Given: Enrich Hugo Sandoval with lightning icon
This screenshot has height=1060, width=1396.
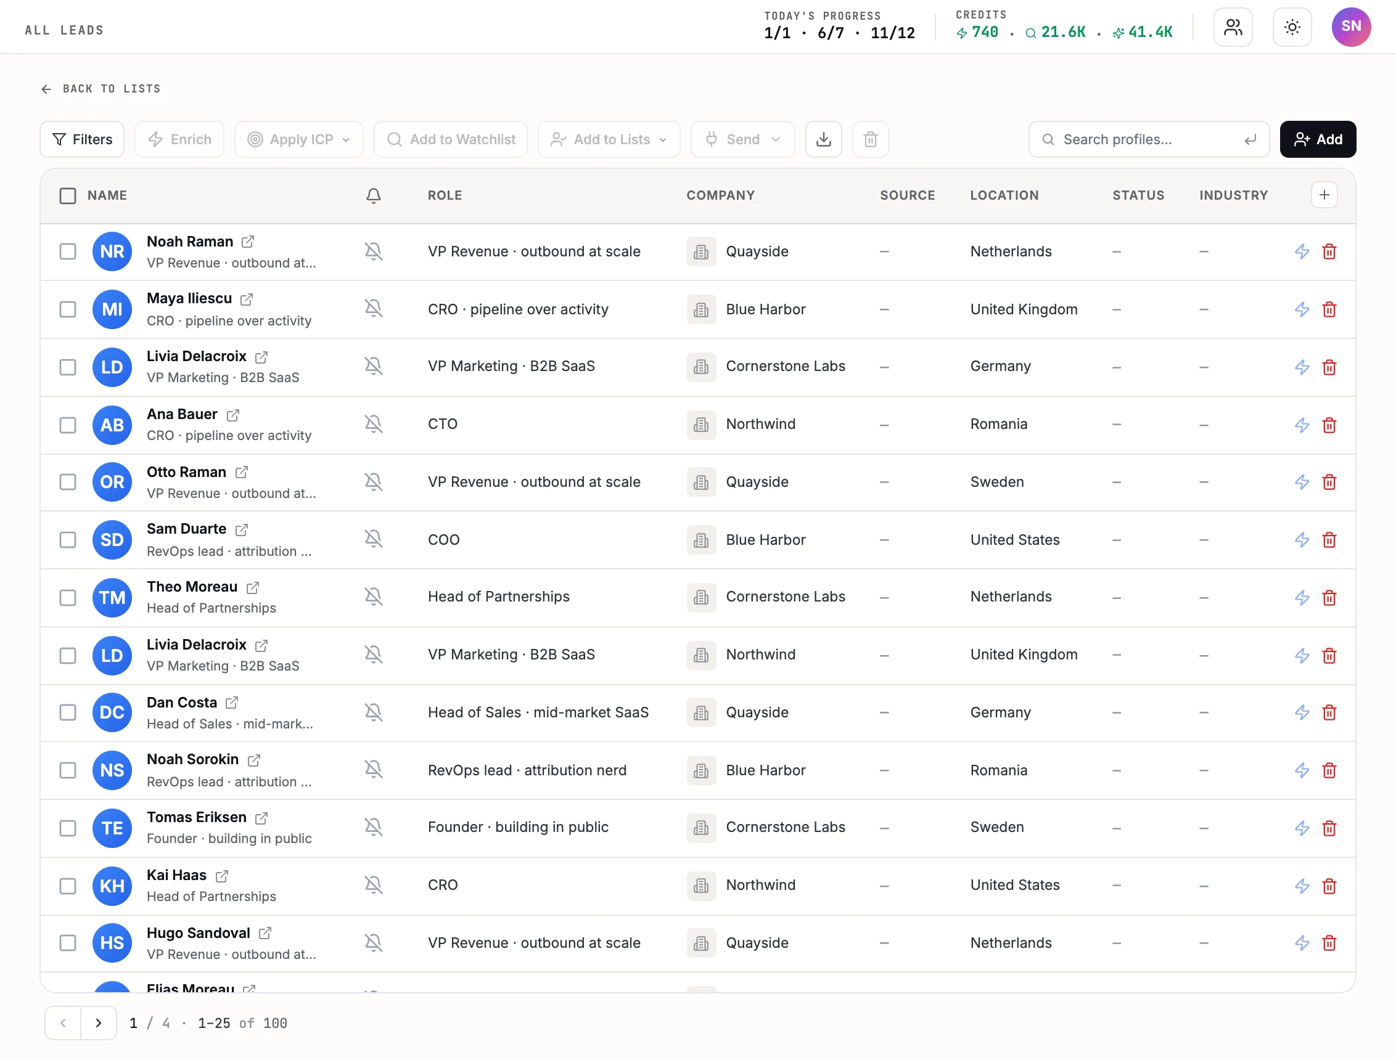Looking at the screenshot, I should [1302, 943].
